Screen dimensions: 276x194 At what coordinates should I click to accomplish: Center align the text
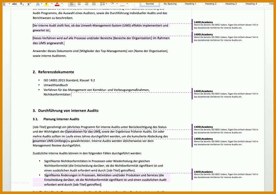pos(79,4)
